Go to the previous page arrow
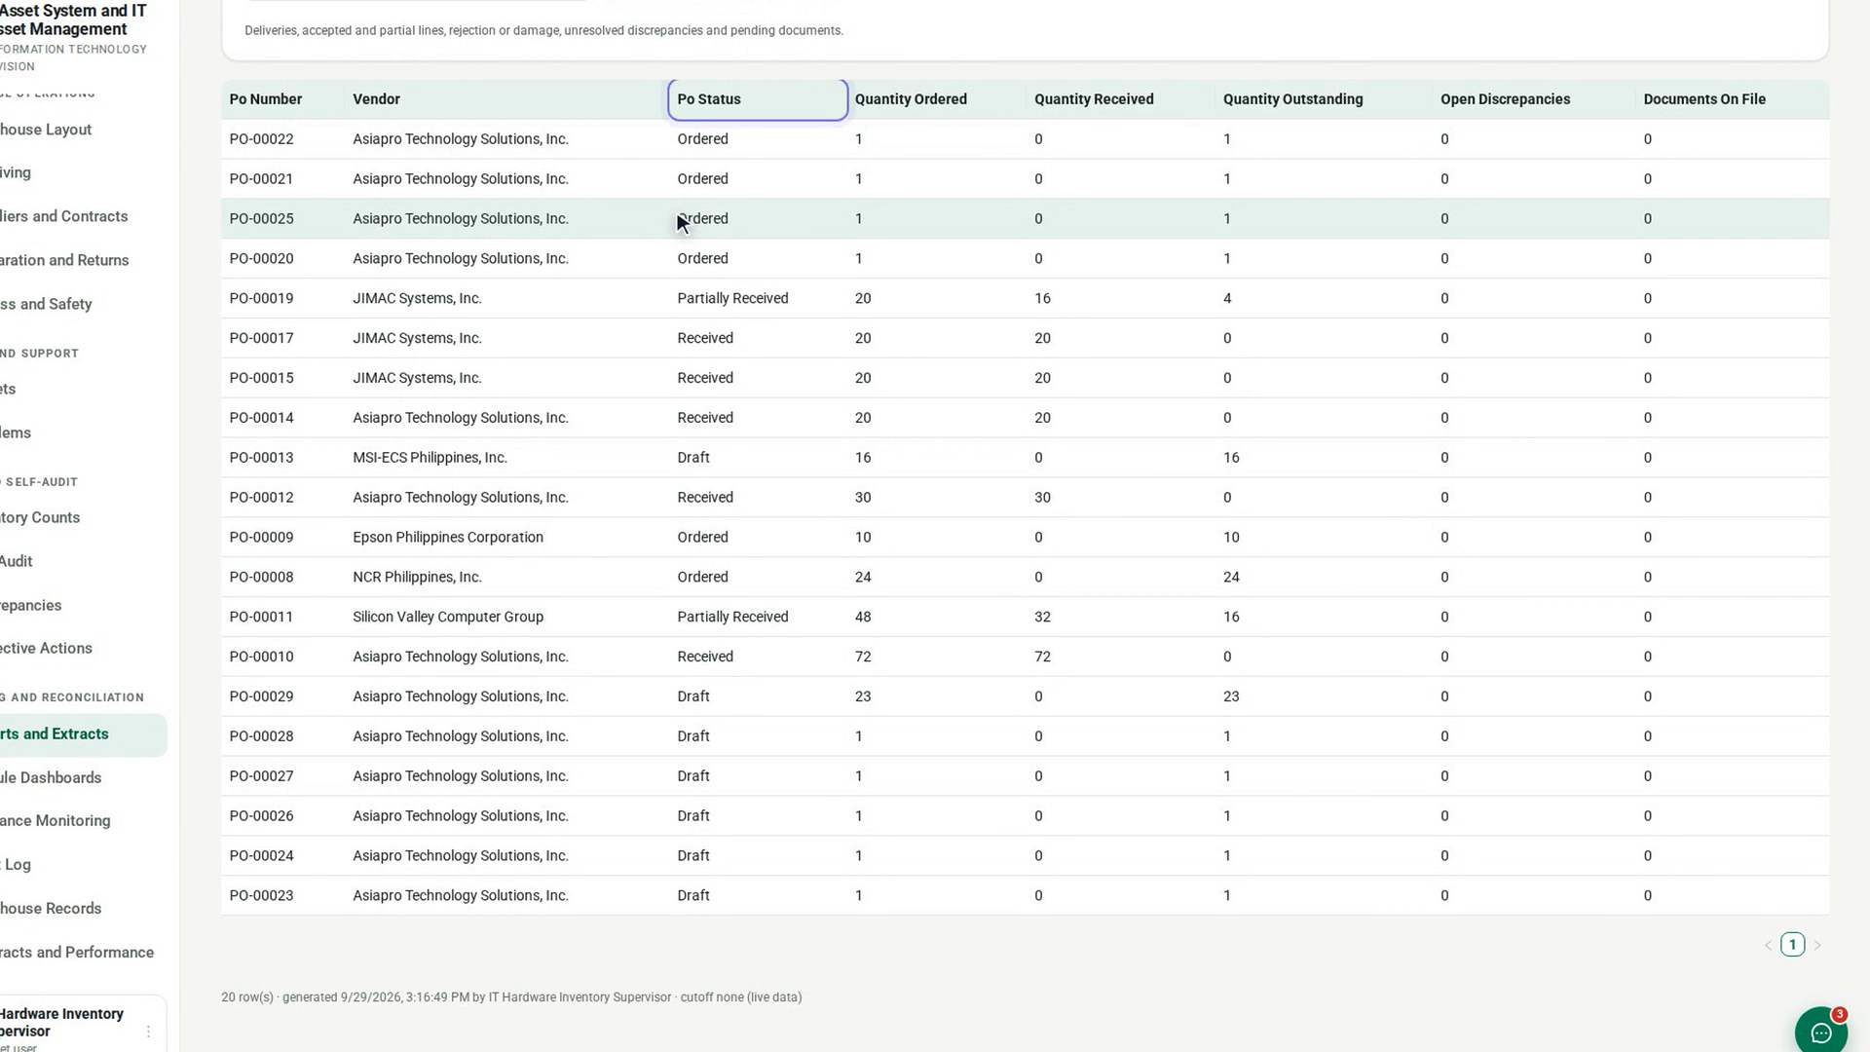This screenshot has height=1052, width=1870. tap(1768, 945)
